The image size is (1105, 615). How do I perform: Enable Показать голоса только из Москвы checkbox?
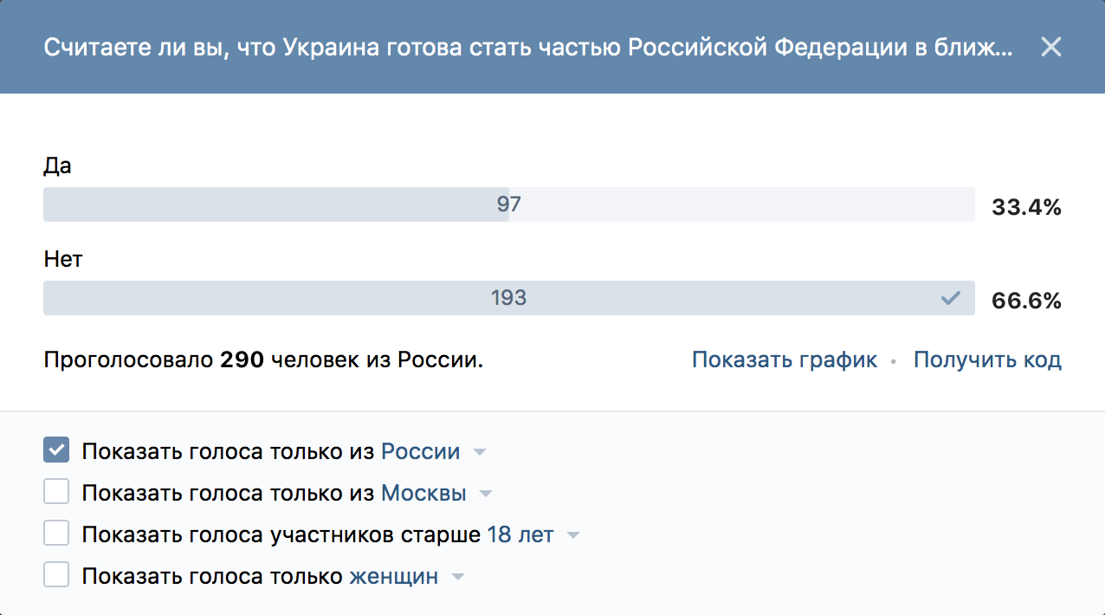[x=56, y=492]
